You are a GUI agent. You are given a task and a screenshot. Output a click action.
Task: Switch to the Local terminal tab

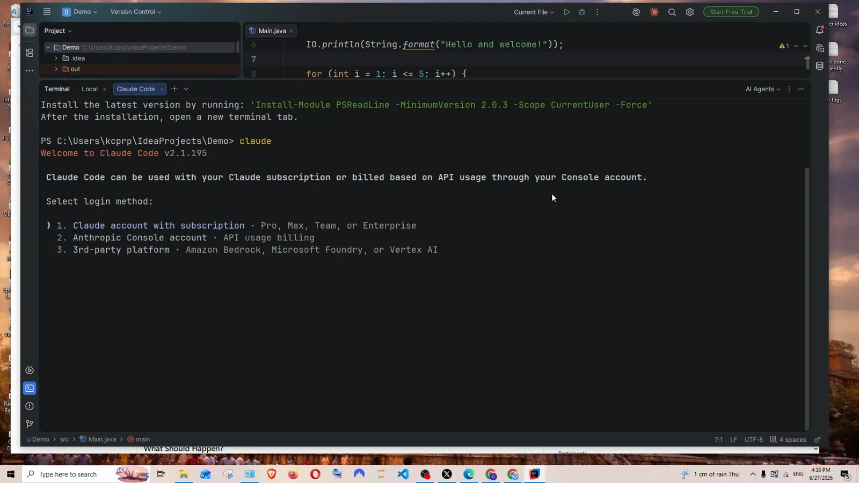coord(90,89)
